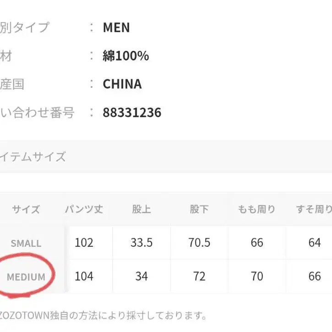Screen dimensions: 332x332
Task: Click the SMALL pants length cell 102
Action: (x=84, y=243)
